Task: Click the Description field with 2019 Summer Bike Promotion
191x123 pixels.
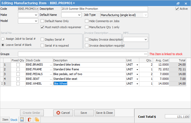Action: click(104, 9)
